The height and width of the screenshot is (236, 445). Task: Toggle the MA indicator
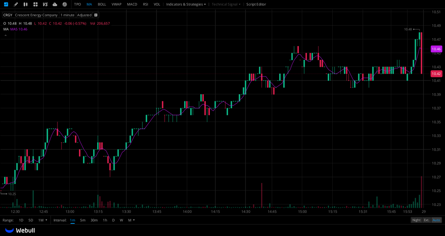coord(89,4)
